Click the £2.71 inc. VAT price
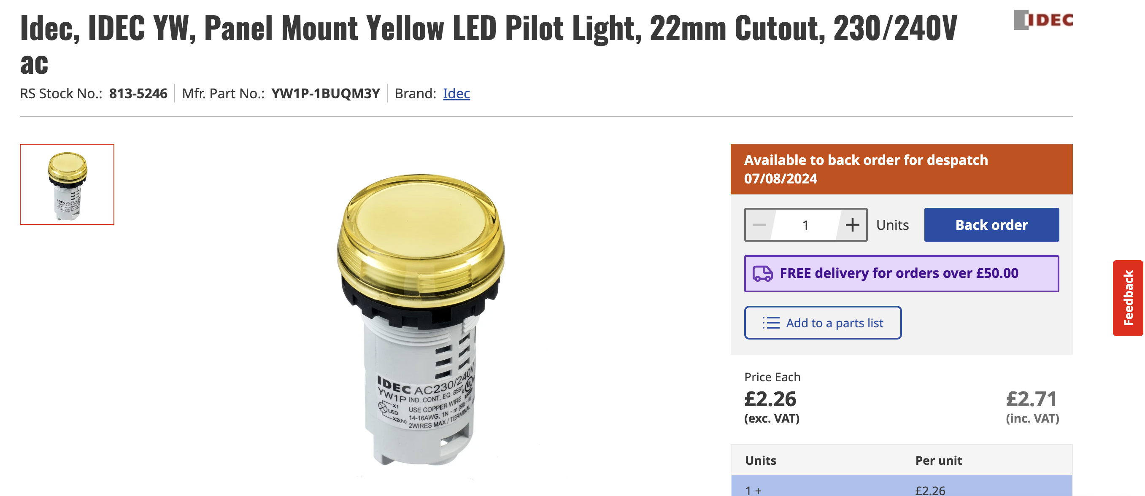 [1031, 399]
